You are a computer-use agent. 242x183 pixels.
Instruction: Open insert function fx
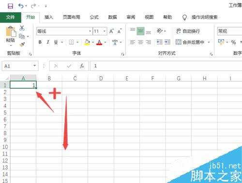click(82, 66)
